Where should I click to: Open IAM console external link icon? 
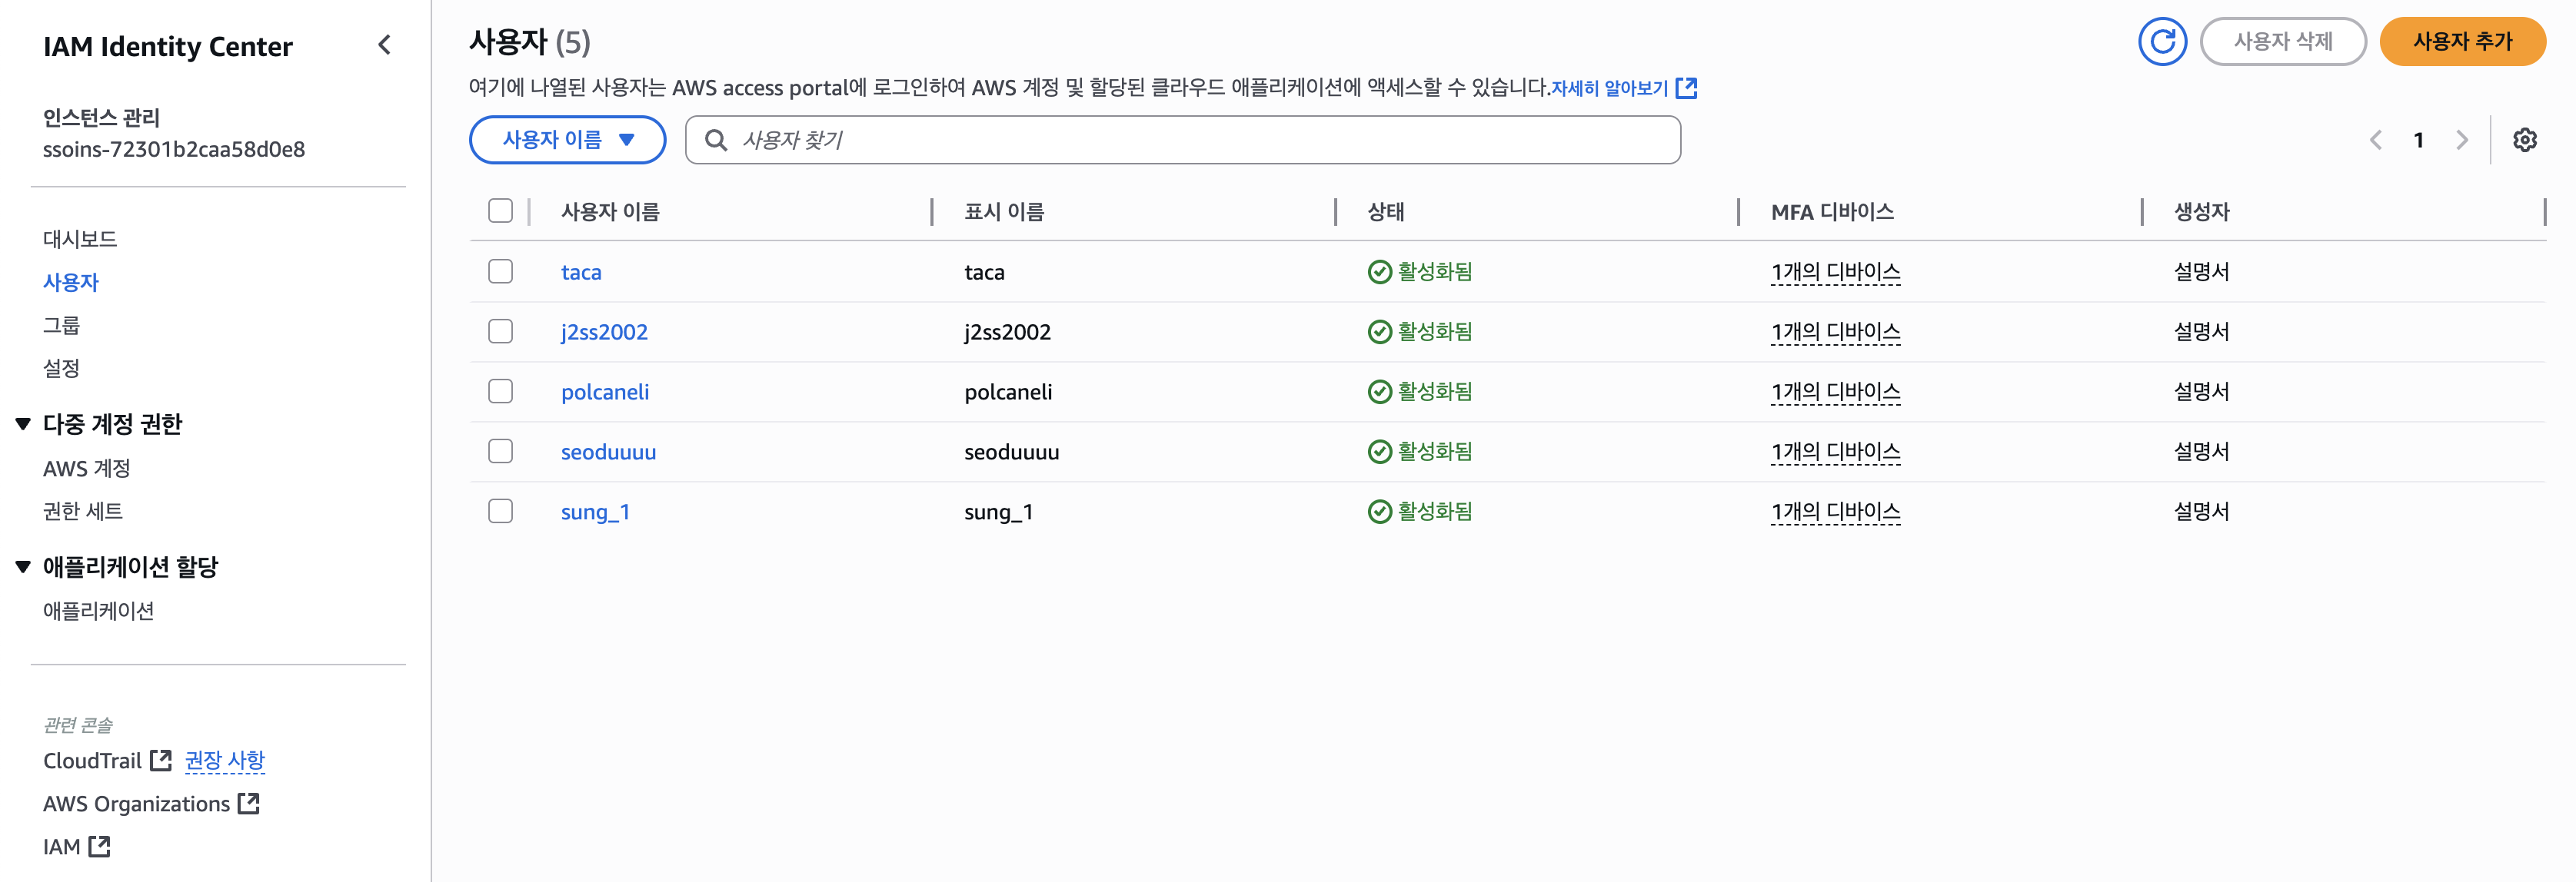99,846
